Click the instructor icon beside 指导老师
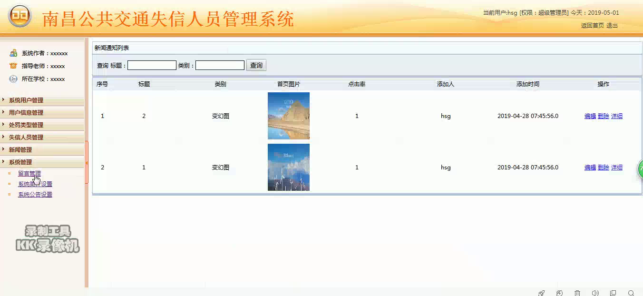The width and height of the screenshot is (643, 296). pos(13,66)
